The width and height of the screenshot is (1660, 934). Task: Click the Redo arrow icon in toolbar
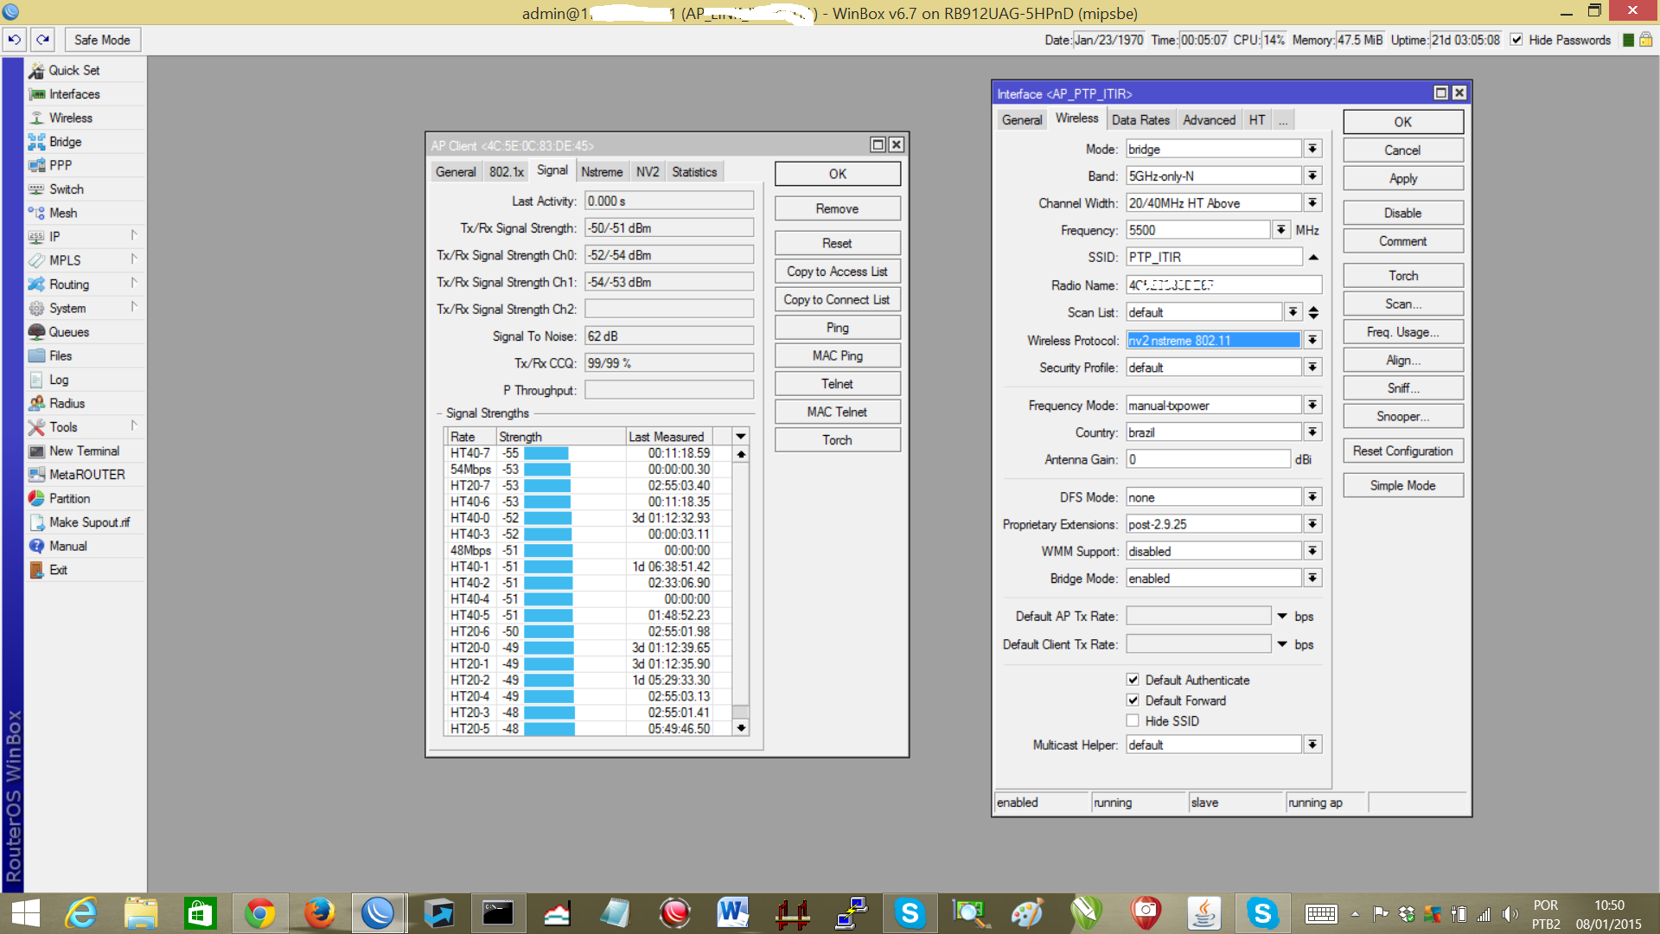pos(43,40)
